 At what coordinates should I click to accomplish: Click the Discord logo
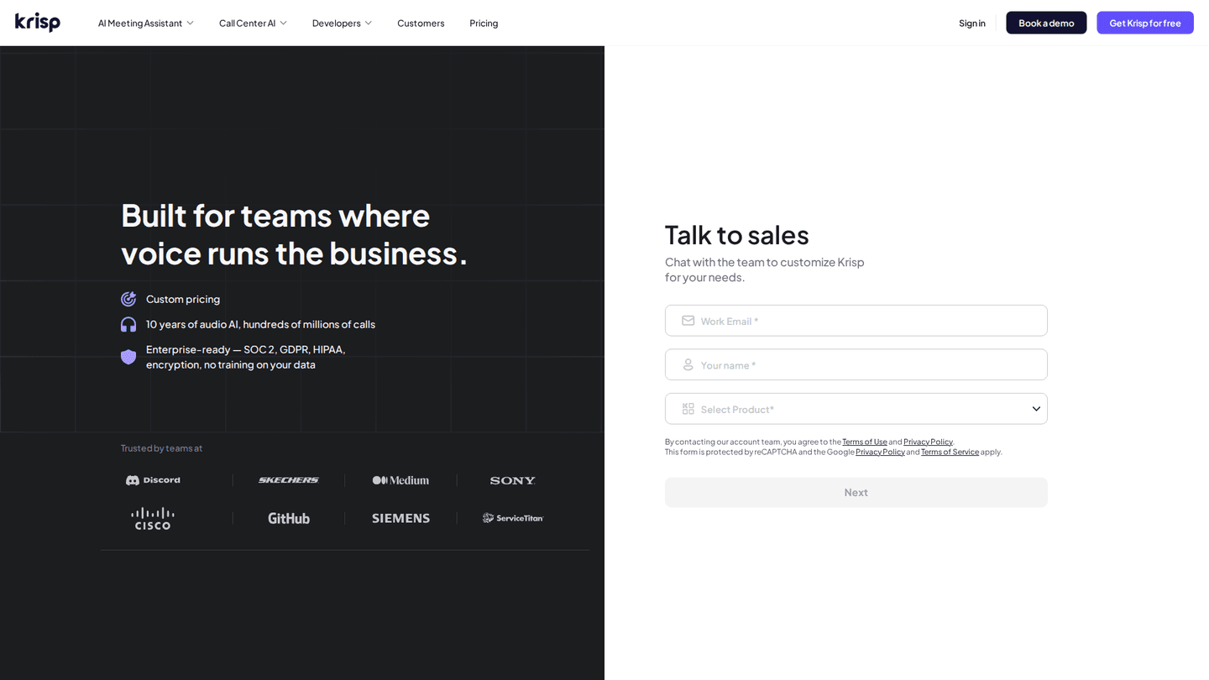point(153,480)
